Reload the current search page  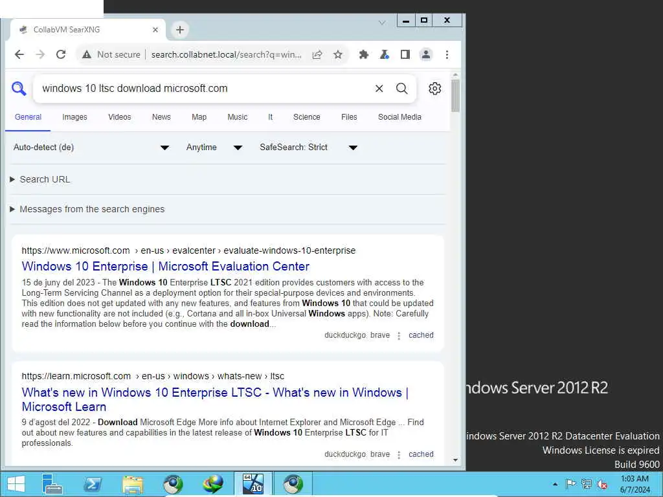point(61,54)
